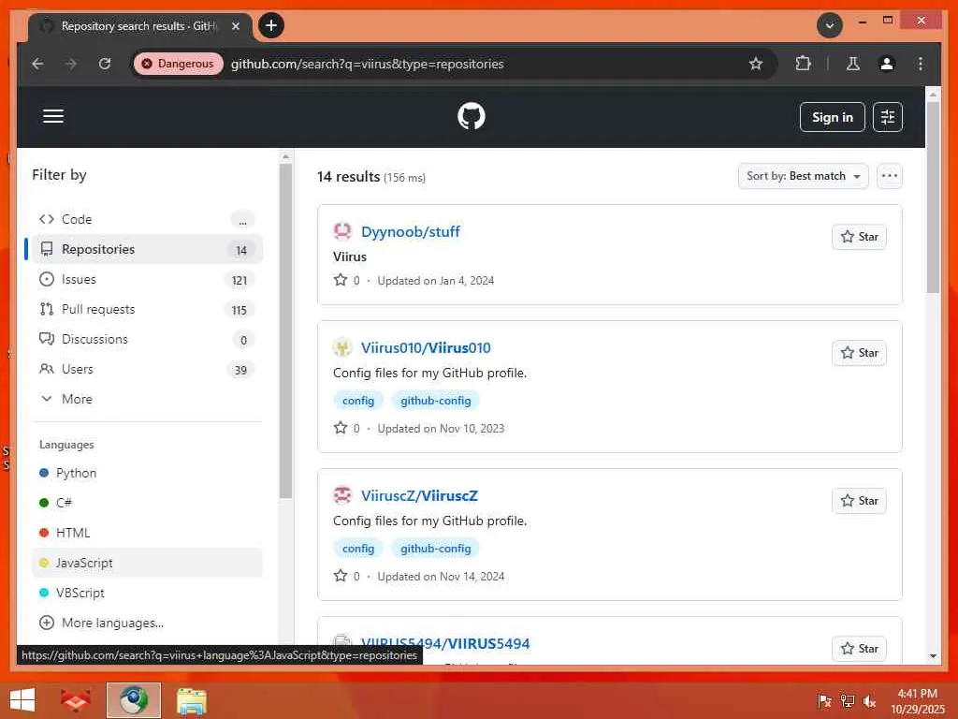Click the filter sidebar scrollbar
Screen dimensions: 958x719
tap(285, 330)
